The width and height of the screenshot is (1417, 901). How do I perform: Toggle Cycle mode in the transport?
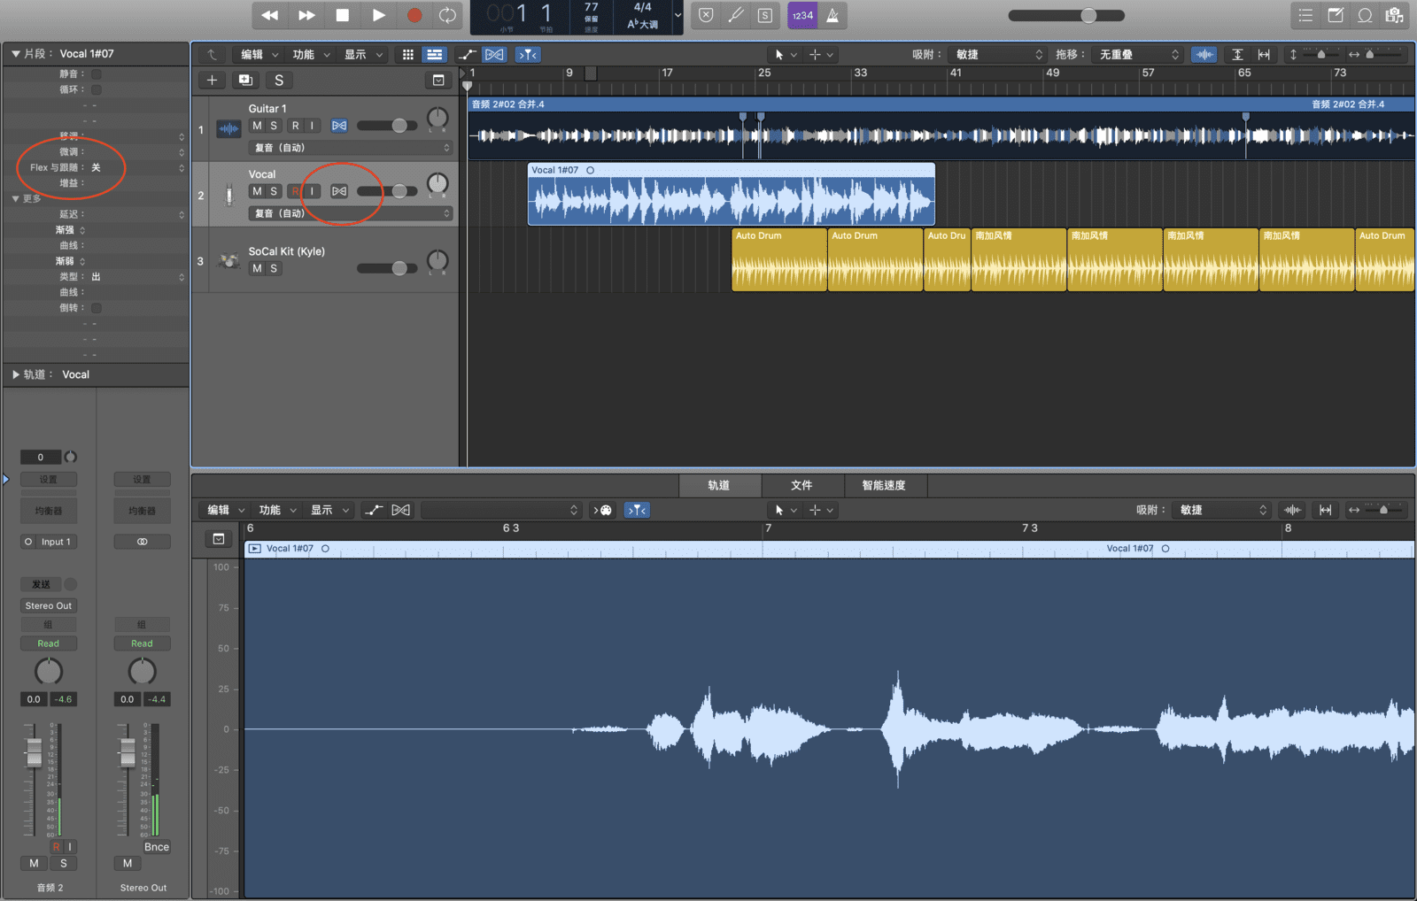448,15
